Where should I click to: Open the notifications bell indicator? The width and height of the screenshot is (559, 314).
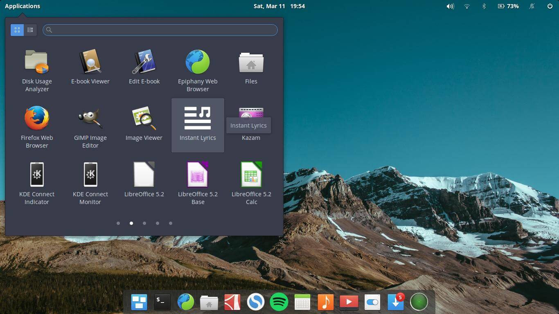pos(532,6)
